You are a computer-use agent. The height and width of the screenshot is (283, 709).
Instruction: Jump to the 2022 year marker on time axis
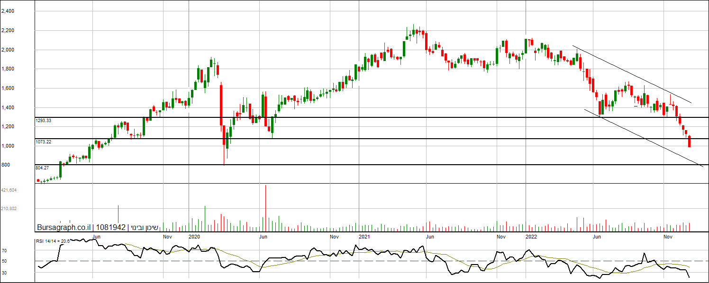531,236
